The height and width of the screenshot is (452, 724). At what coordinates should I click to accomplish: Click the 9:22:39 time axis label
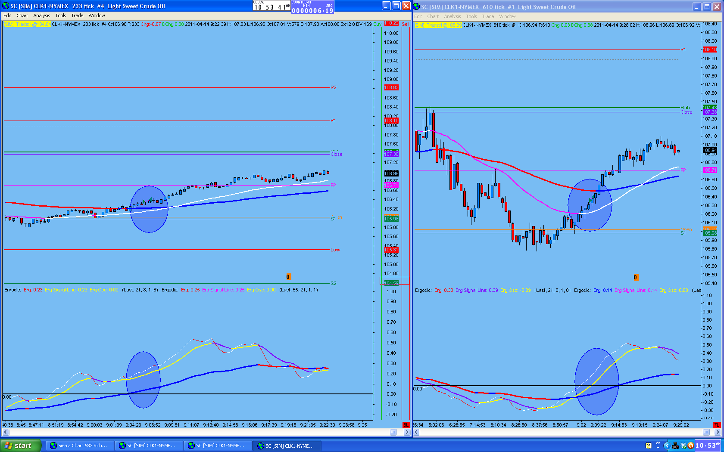coord(327,425)
